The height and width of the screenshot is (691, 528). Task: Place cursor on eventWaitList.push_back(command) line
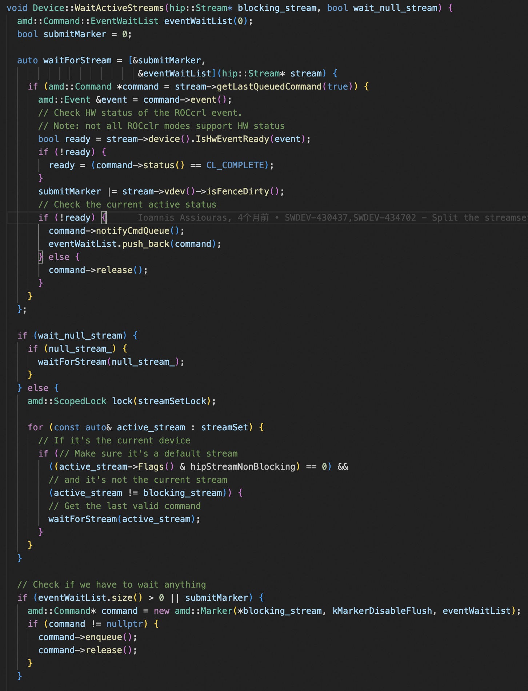coord(135,244)
